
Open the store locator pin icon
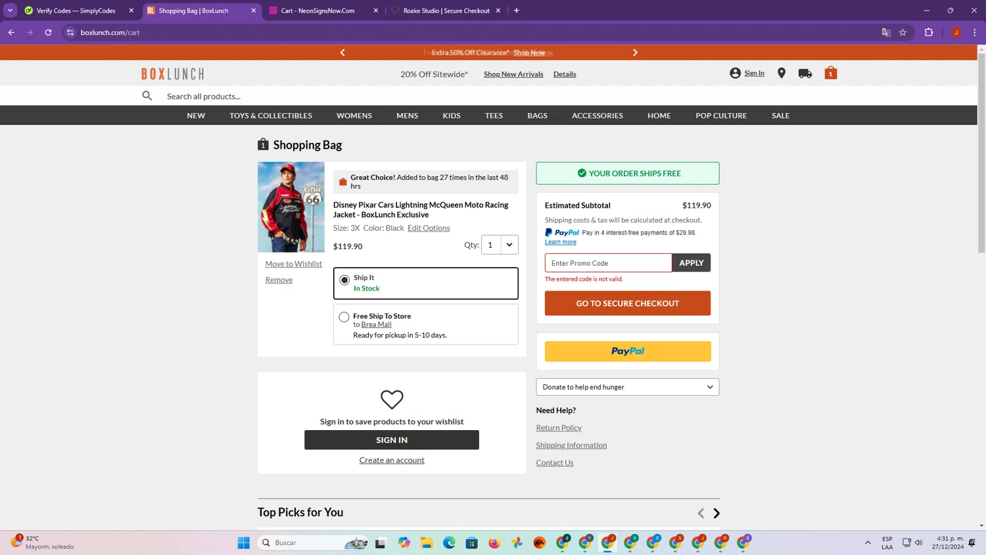(x=782, y=74)
